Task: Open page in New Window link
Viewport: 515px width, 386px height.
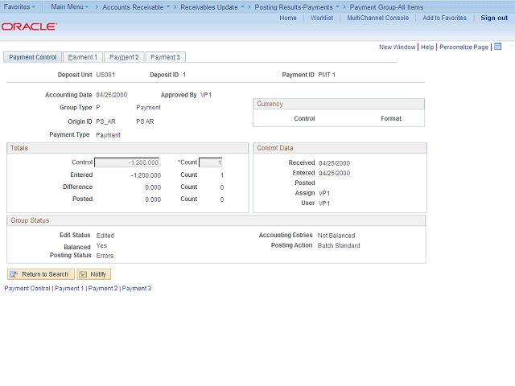Action: pyautogui.click(x=397, y=47)
